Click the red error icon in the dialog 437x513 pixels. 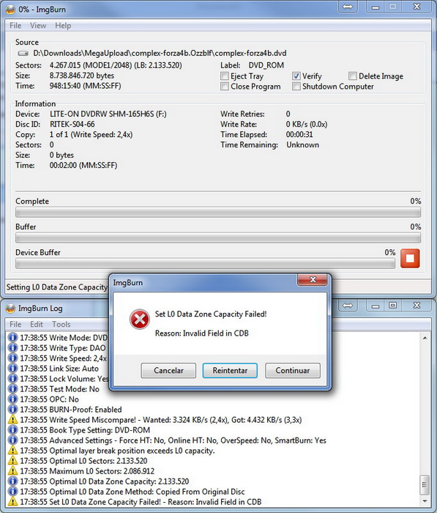140,319
